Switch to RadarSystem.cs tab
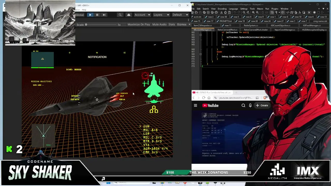The height and width of the screenshot is (186, 331). [x=251, y=26]
